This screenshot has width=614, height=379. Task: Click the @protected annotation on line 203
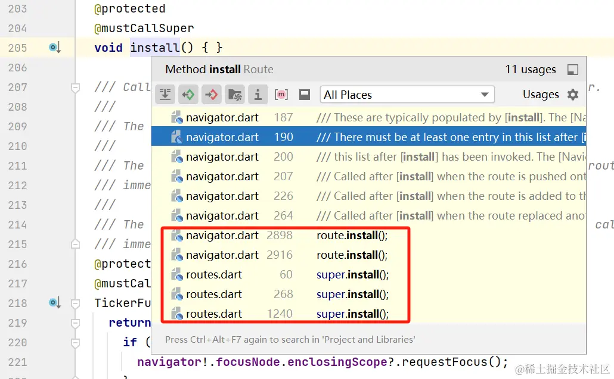click(129, 8)
